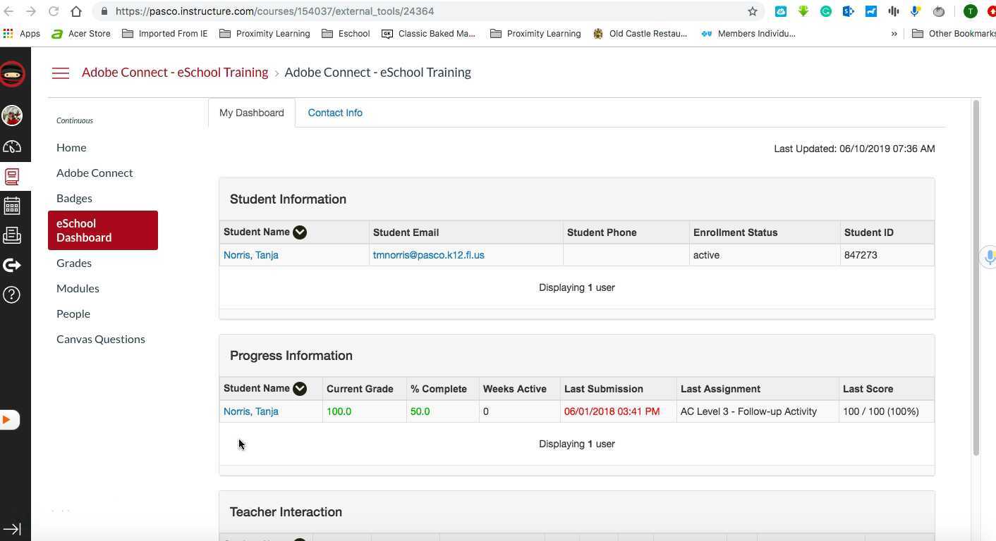996x541 pixels.
Task: Show more bookmarks with the chevron
Action: pyautogui.click(x=894, y=34)
